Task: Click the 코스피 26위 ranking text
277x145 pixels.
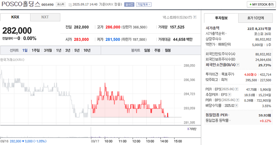Action: coord(262,34)
